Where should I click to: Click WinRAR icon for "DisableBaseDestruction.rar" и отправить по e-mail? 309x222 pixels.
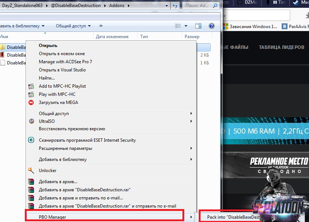[31, 206]
